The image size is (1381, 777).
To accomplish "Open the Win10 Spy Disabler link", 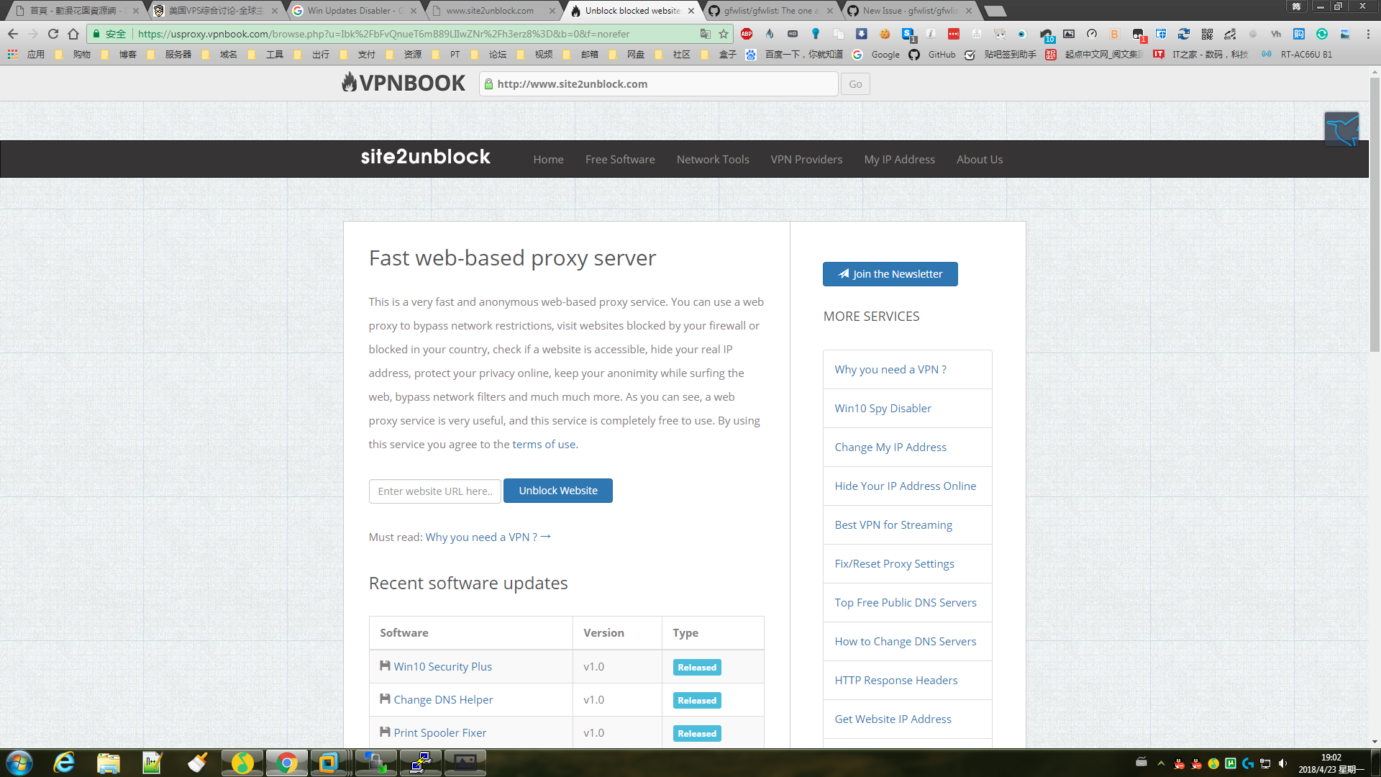I will point(883,408).
